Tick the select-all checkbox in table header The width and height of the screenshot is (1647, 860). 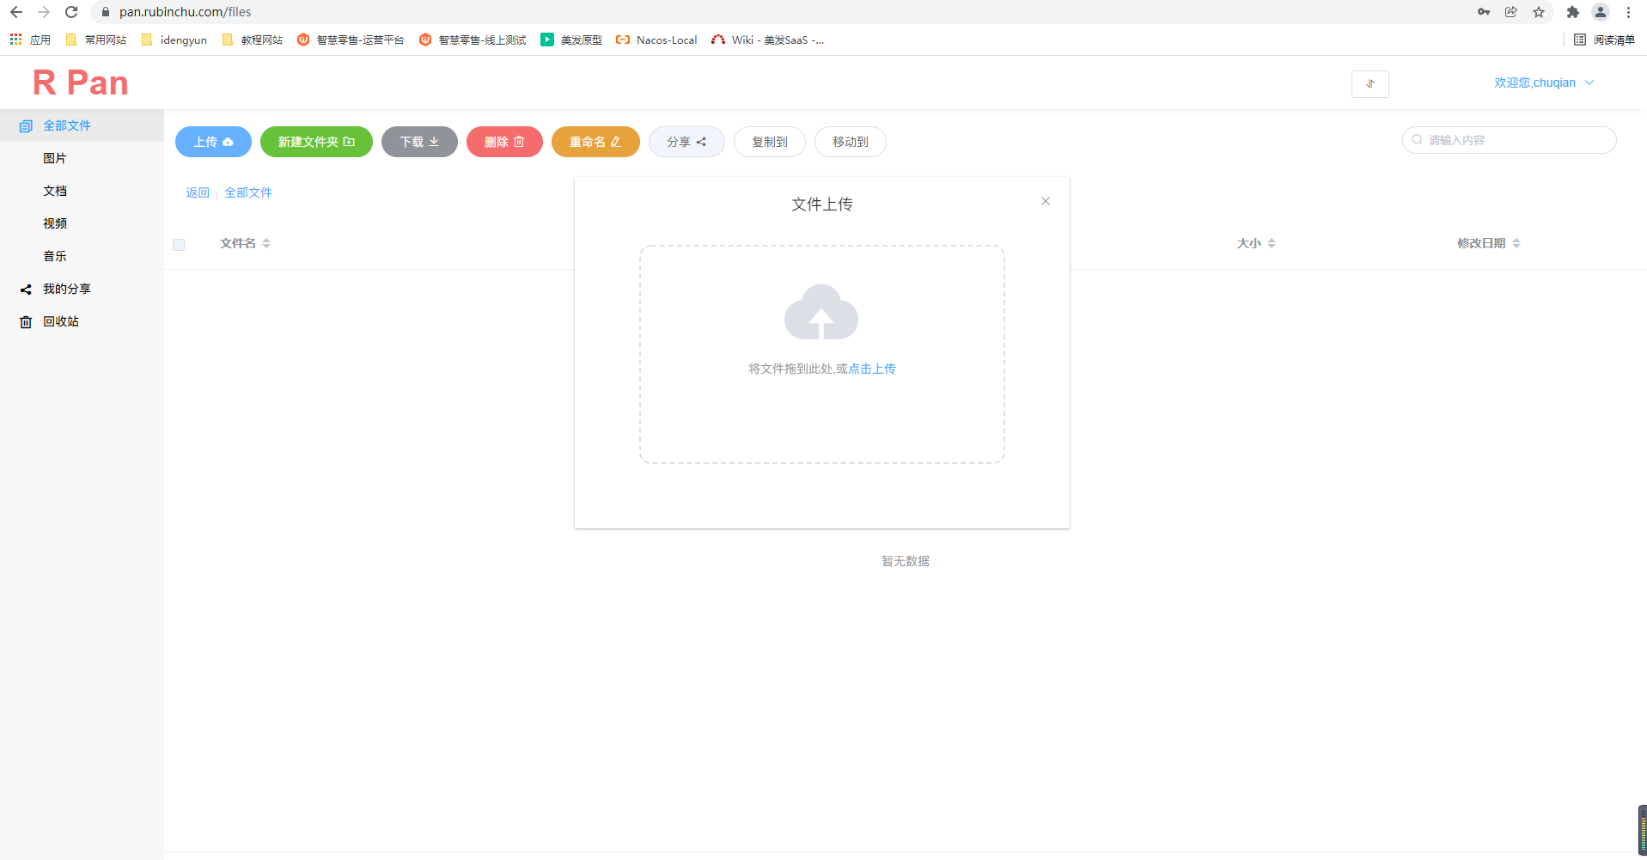tap(179, 245)
